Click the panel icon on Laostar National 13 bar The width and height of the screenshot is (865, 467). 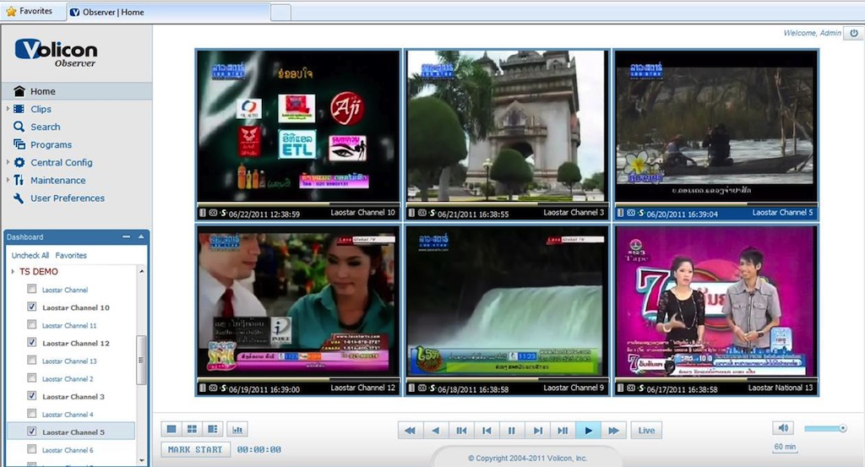point(621,388)
